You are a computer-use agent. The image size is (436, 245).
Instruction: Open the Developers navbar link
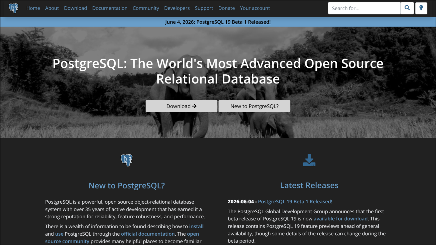(177, 8)
